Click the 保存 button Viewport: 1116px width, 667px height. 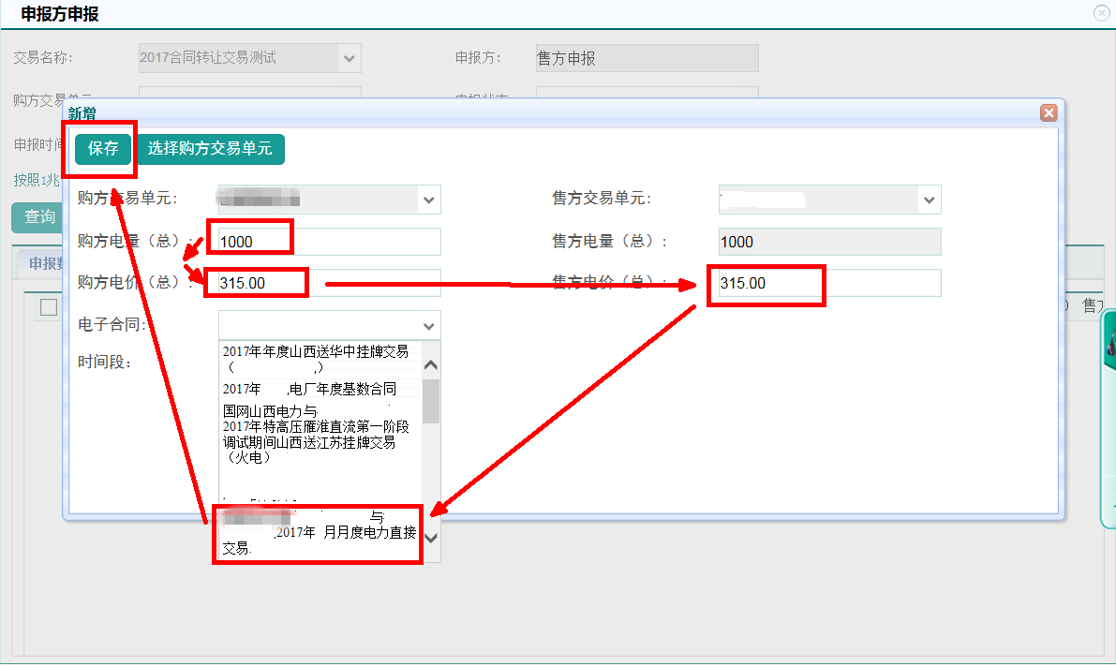click(103, 149)
